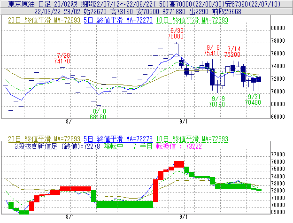Click the bottom chart's 5日 終値平滑 MA=72278 link
293x223 pixels.
118,139
